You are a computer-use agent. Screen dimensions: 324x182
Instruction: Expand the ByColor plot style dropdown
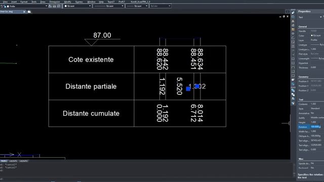[170, 6]
